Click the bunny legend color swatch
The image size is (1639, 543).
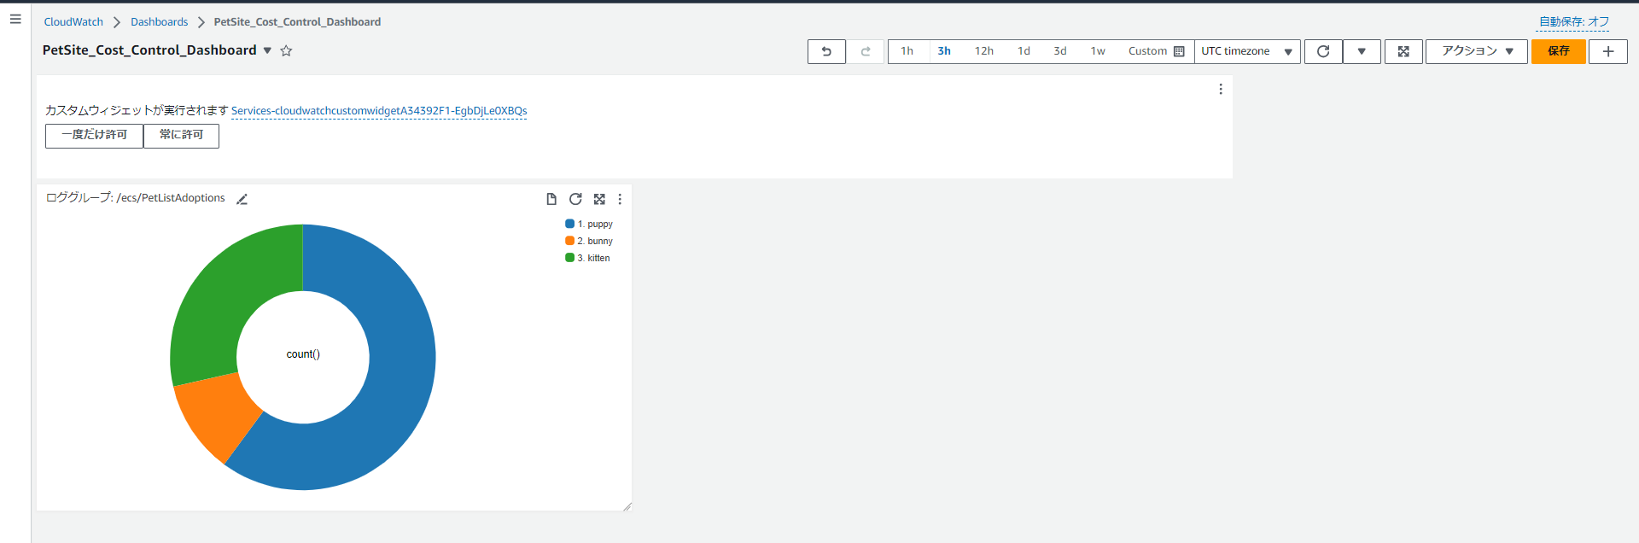click(x=569, y=241)
